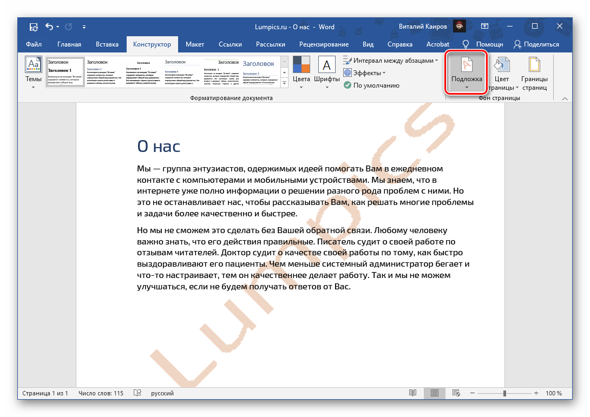This screenshot has height=417, width=590.
Task: Open the Рассылки tab
Action: (271, 44)
